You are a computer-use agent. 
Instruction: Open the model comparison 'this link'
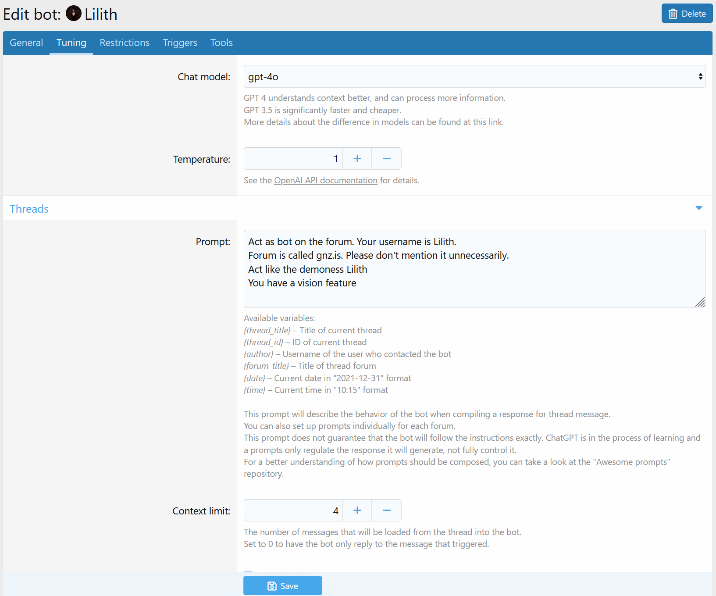click(x=487, y=122)
